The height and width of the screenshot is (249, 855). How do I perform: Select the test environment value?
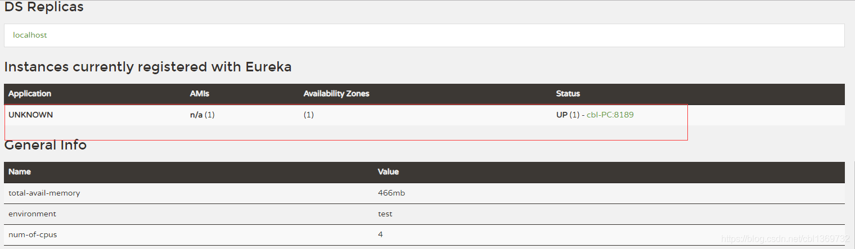[385, 214]
